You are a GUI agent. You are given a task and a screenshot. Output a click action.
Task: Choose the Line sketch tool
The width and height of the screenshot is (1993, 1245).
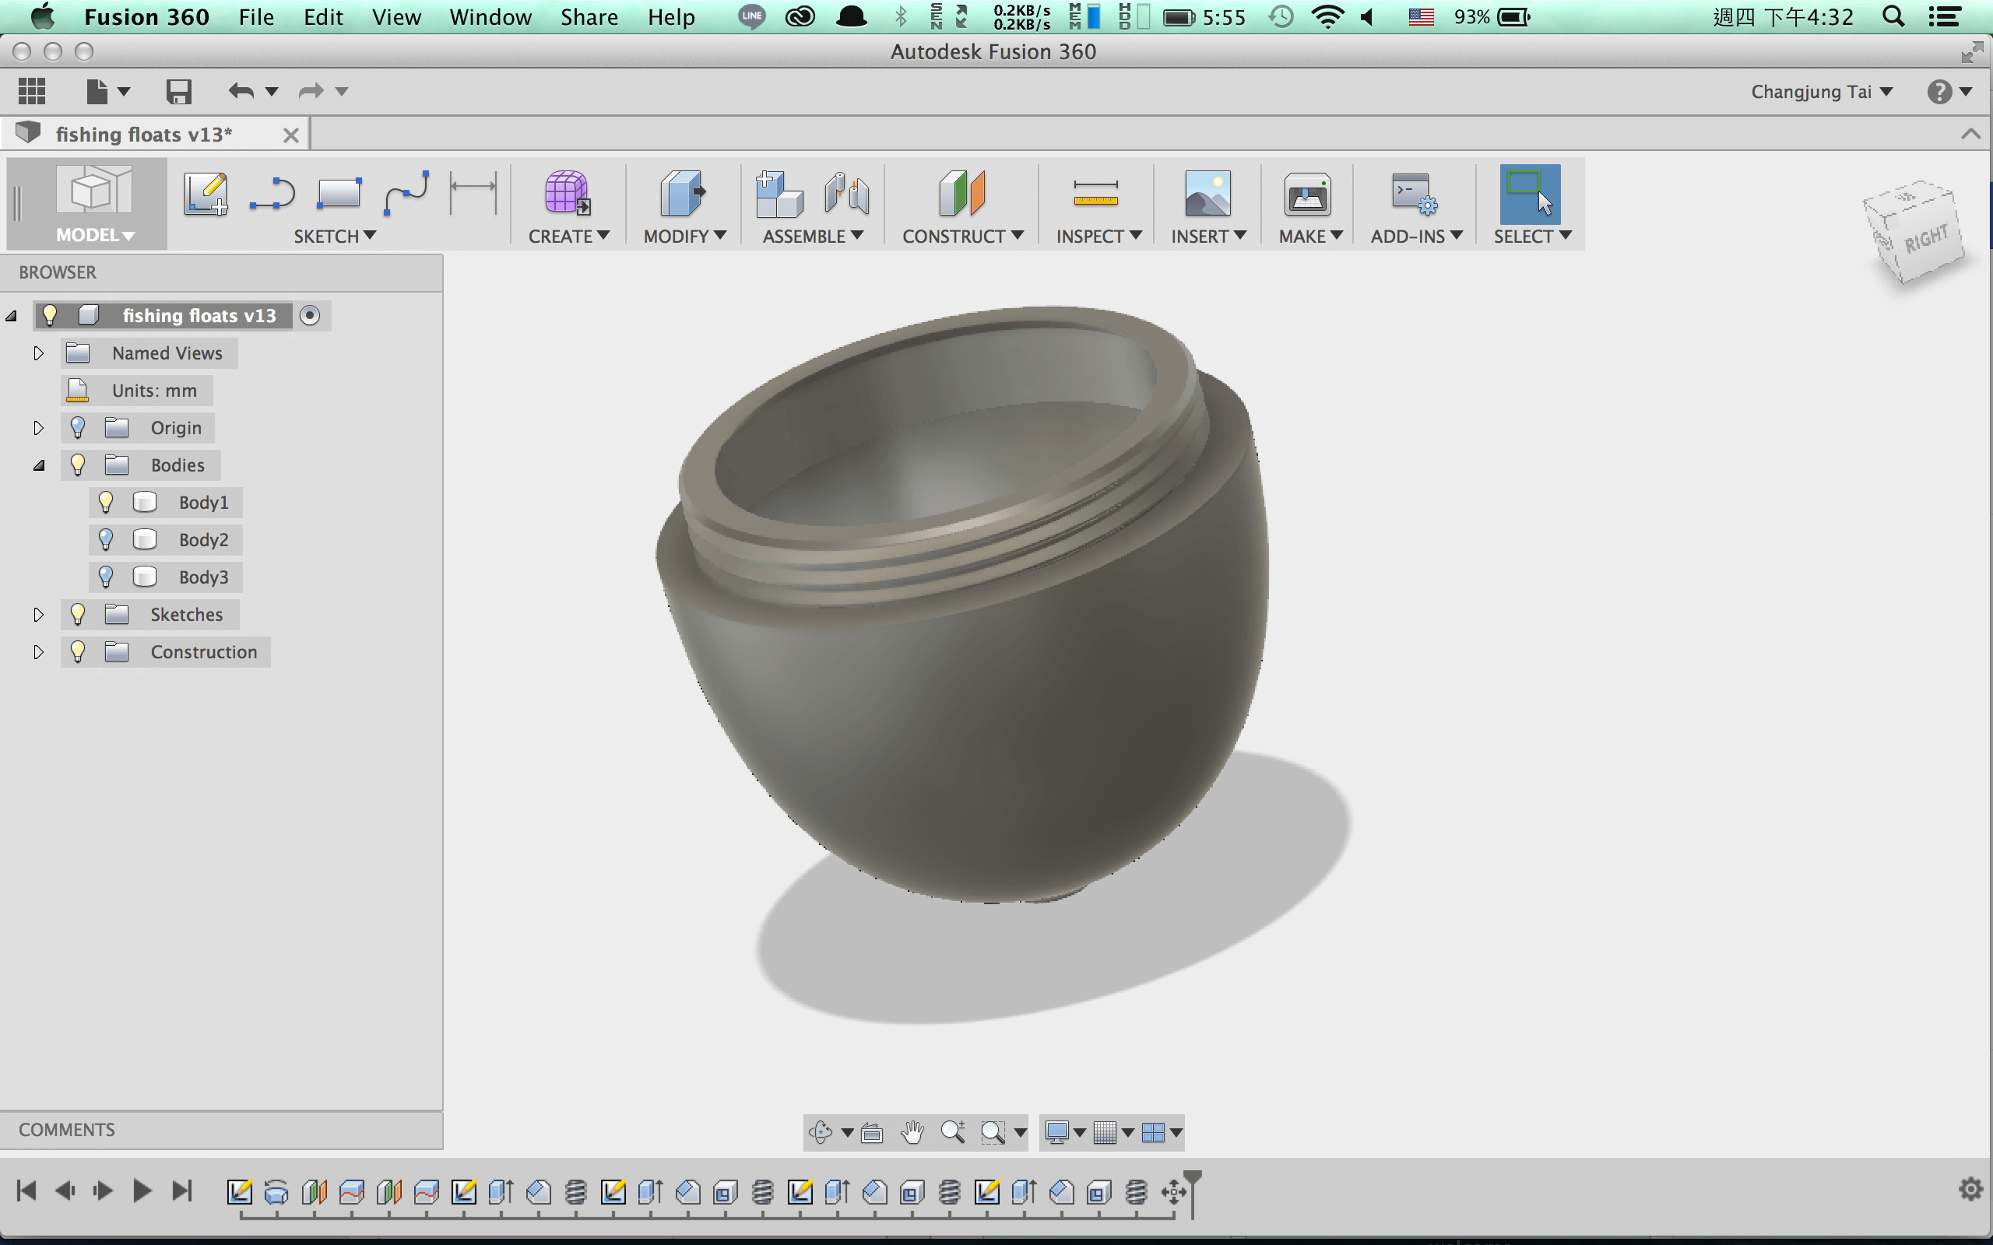click(272, 195)
